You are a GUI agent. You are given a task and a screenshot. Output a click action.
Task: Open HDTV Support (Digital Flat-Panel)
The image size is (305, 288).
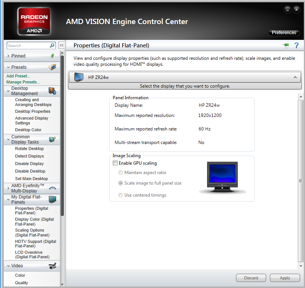35,244
